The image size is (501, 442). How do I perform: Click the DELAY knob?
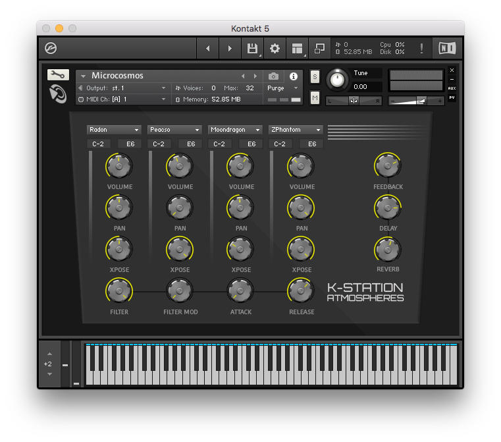tap(388, 207)
